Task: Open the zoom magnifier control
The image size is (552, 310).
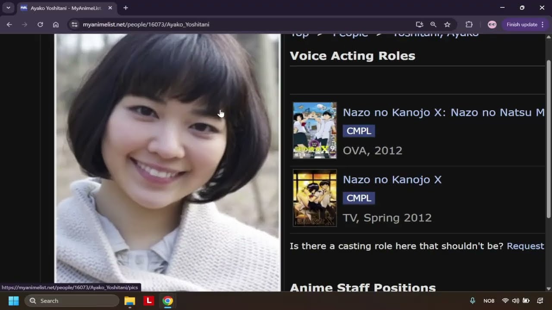Action: 433,25
